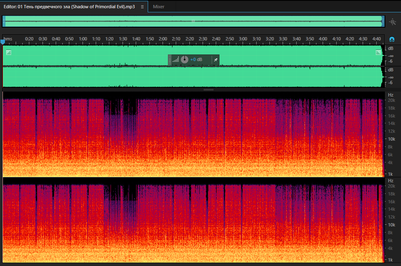
Task: Click the blue playhead marker at timeline start
Action: pyautogui.click(x=2, y=42)
